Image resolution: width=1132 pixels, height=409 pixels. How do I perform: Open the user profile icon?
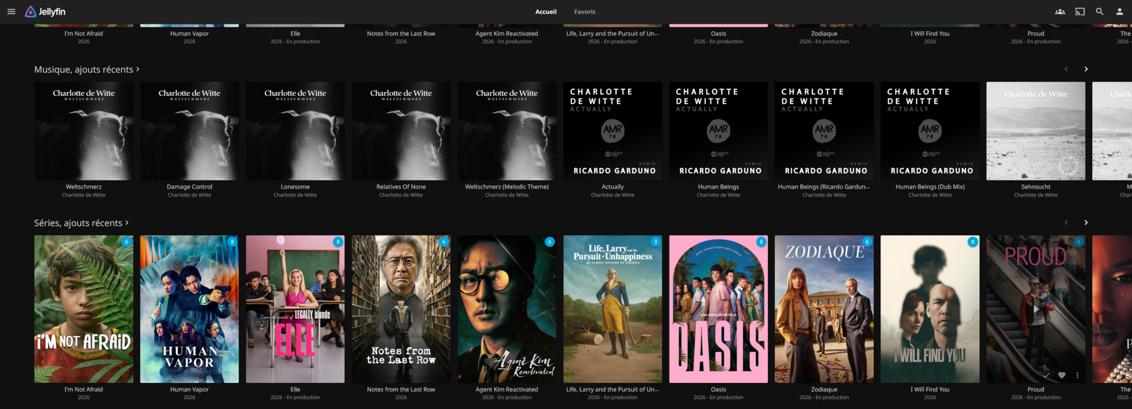(1119, 12)
